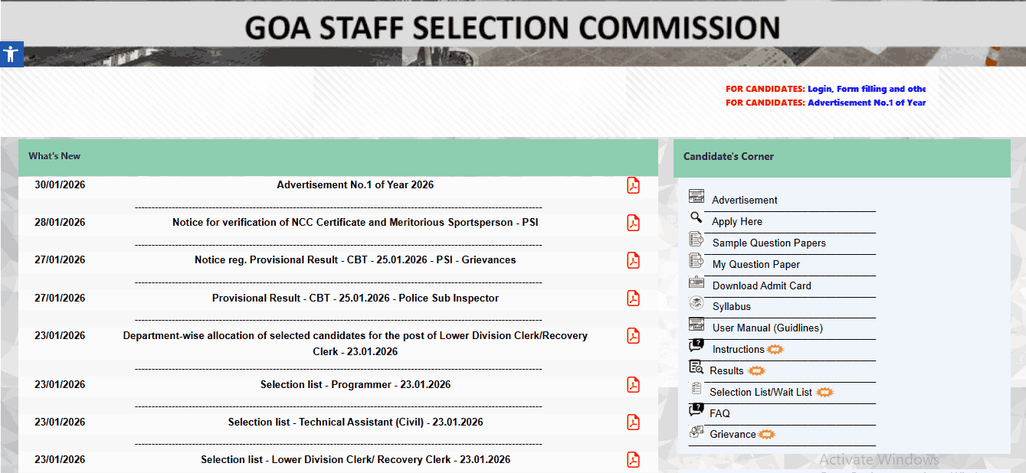Screen dimensions: 1026x473
Task: Open the Results link
Action: click(726, 371)
